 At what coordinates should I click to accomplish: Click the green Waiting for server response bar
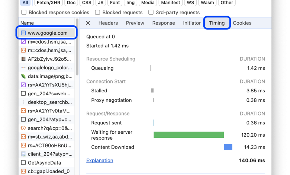point(188,135)
